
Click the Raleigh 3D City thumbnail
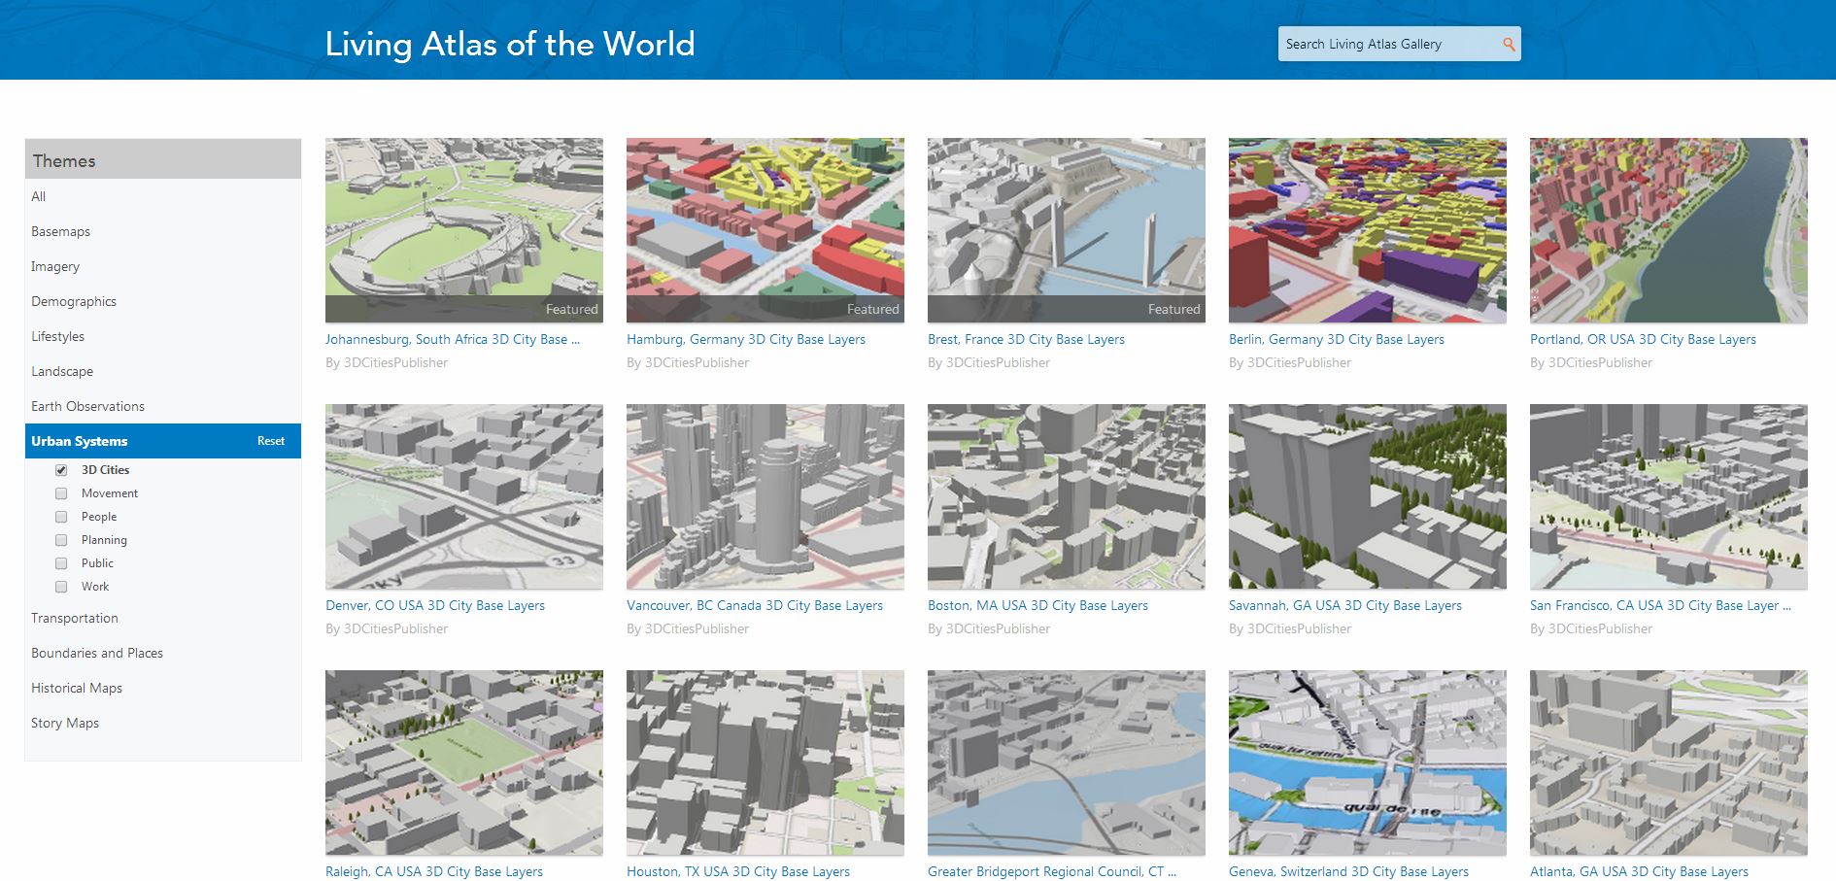tap(464, 762)
